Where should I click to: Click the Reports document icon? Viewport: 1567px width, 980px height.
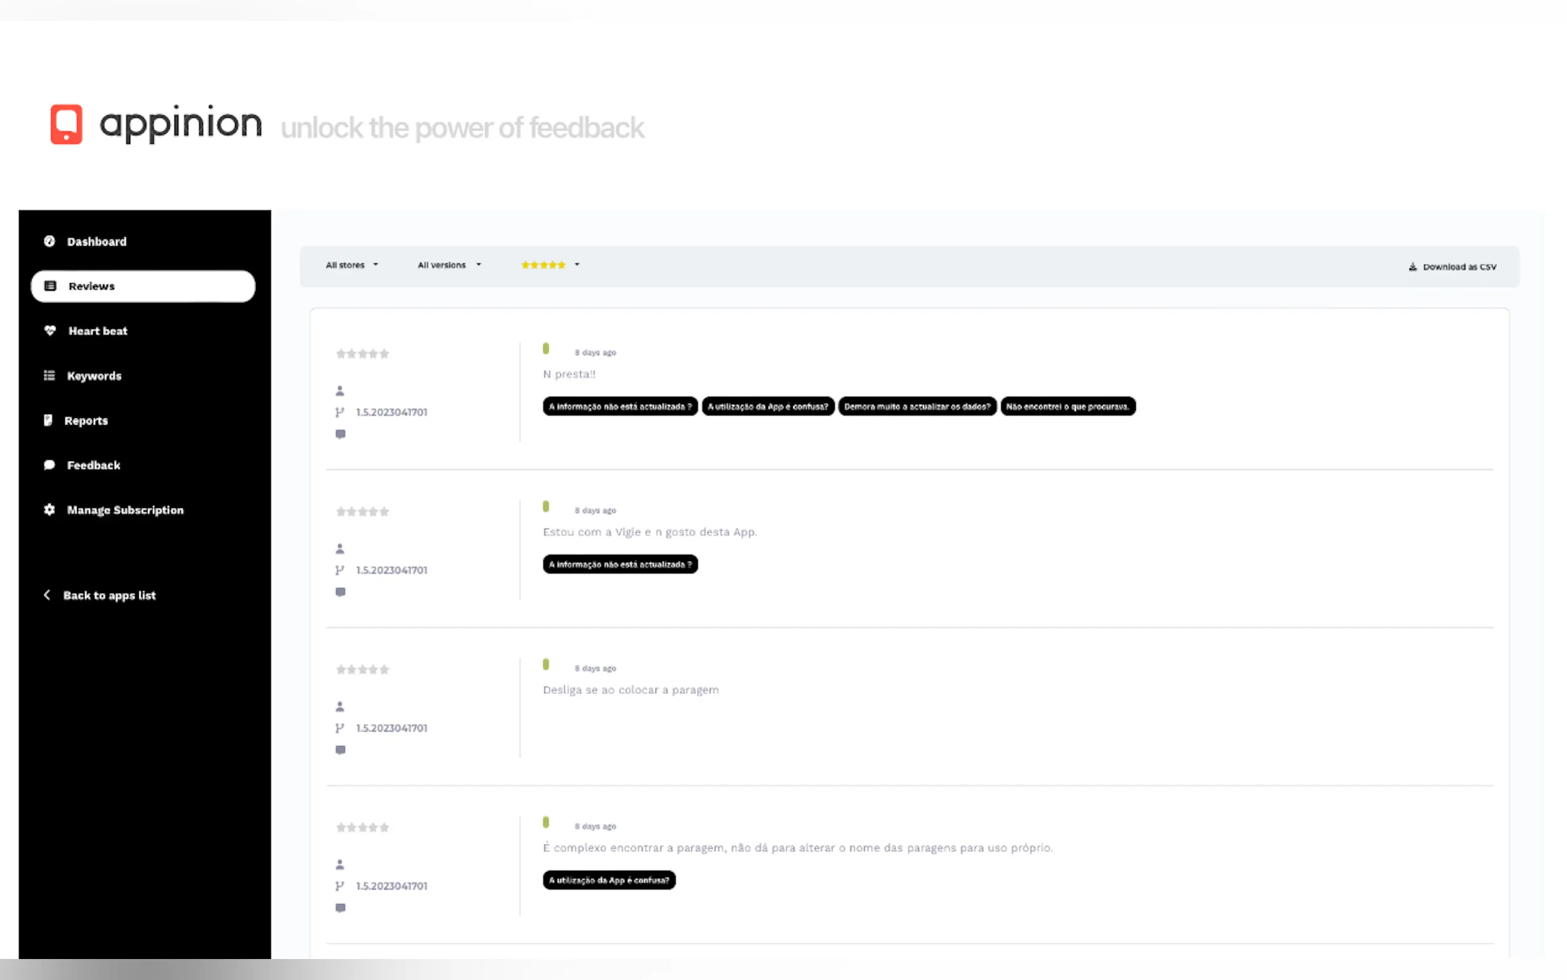(x=48, y=420)
